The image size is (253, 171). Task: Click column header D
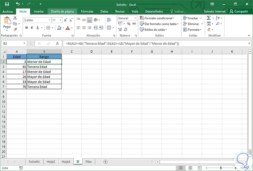[x=92, y=51]
